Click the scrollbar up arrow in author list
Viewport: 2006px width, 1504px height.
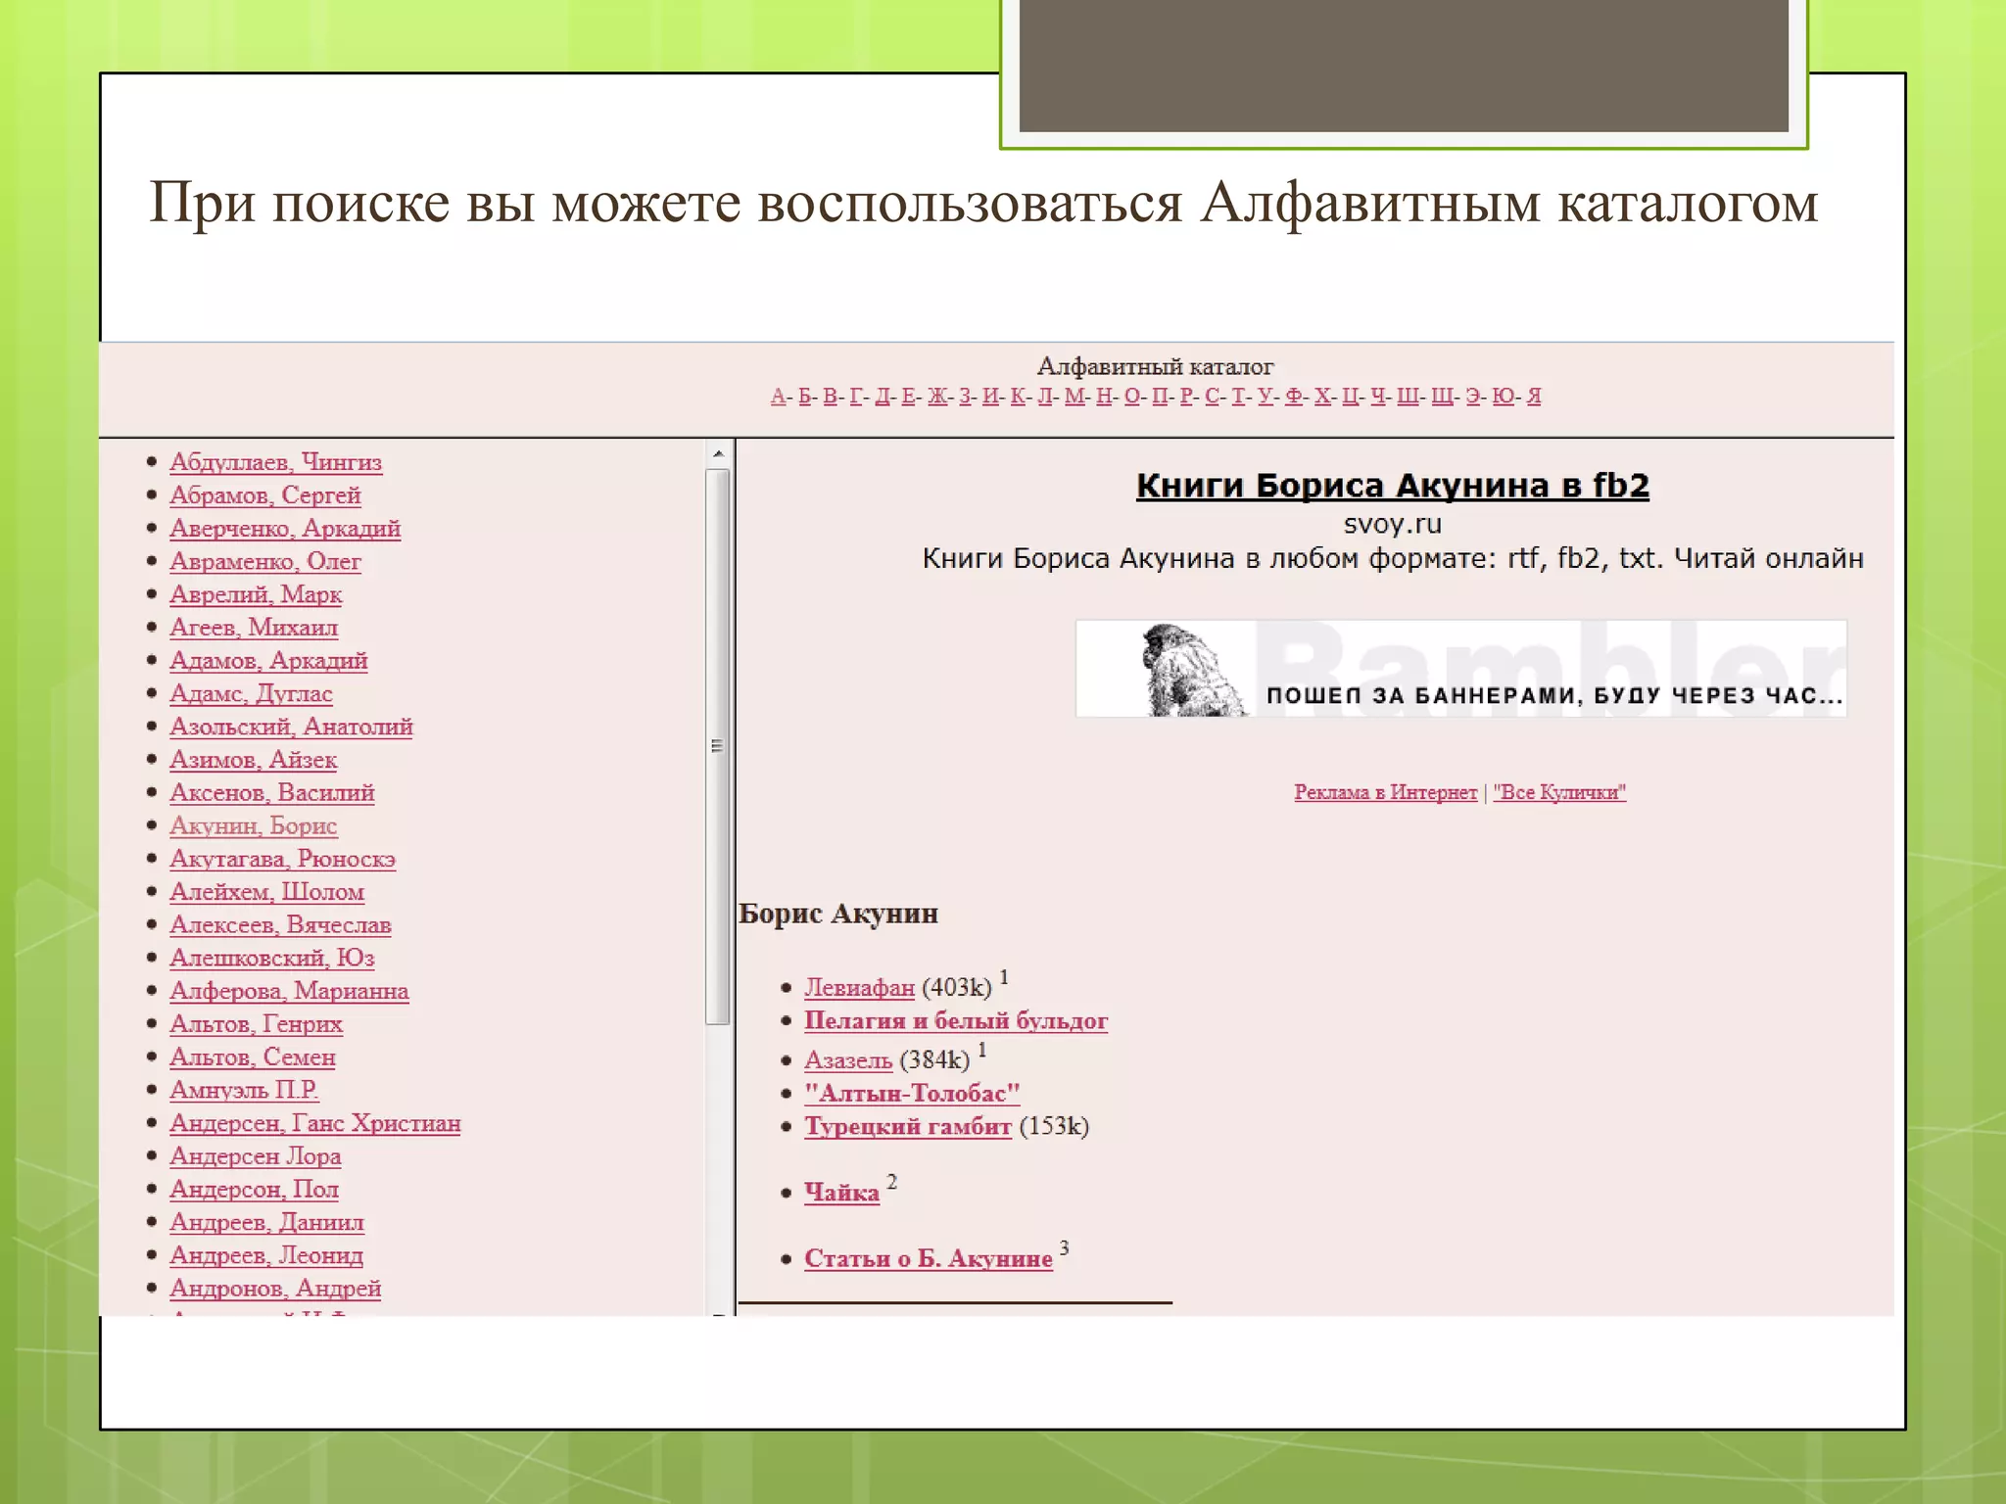718,453
